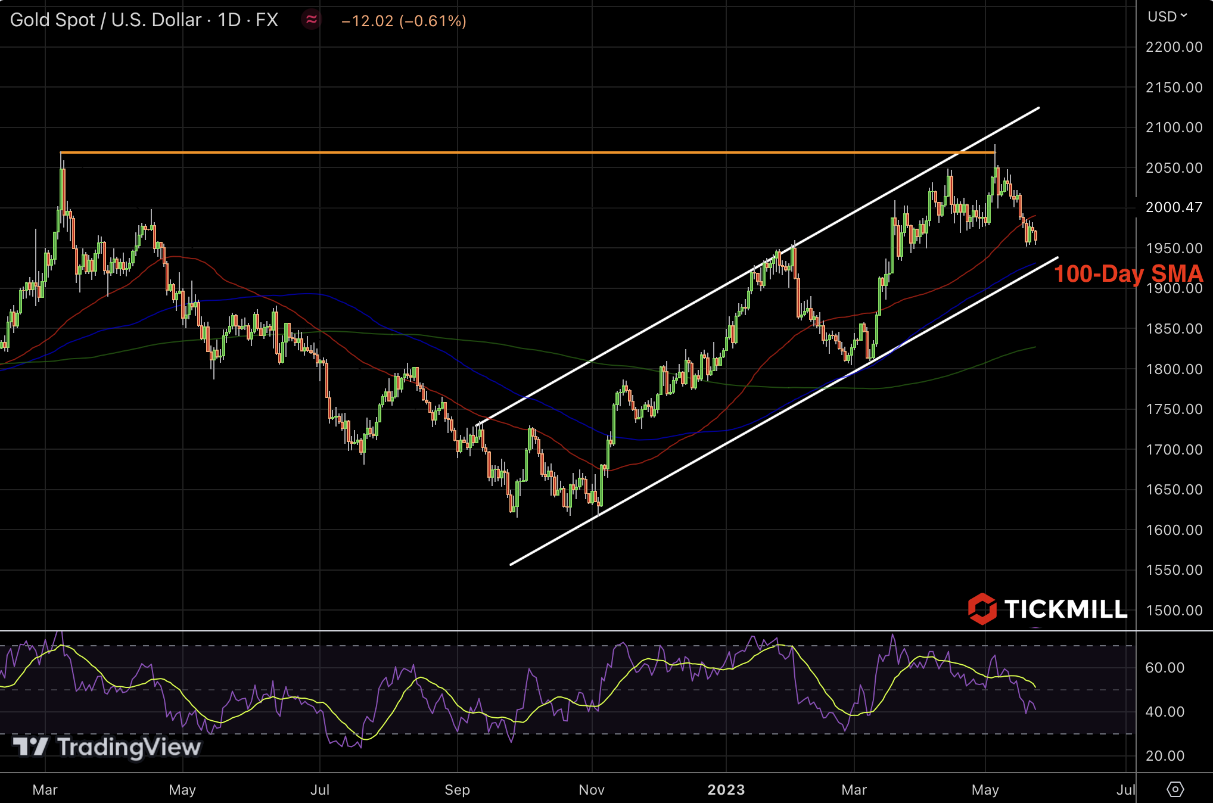Click the TICKMILL brand text
Image resolution: width=1213 pixels, height=803 pixels.
click(x=1065, y=609)
